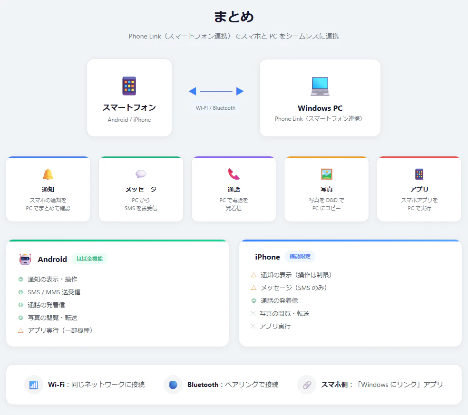Click Android list item 写真の閲覧・転送
This screenshot has width=468, height=415.
[x=52, y=318]
